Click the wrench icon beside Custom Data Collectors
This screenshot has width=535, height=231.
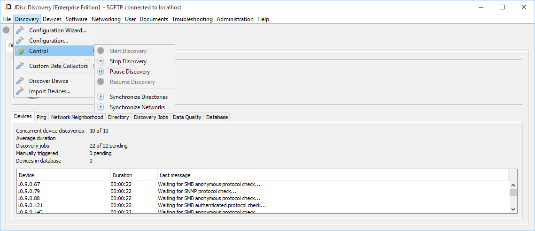click(20, 66)
